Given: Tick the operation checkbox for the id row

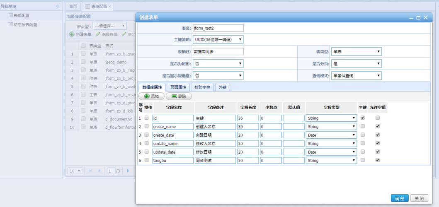Looking at the screenshot, I should tap(146, 118).
